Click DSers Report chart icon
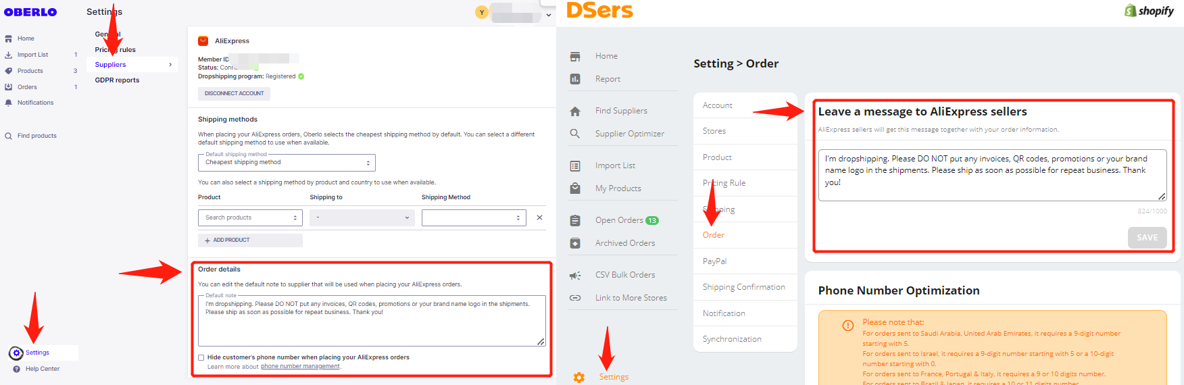Screen dimensions: 1184x385 click(575, 79)
